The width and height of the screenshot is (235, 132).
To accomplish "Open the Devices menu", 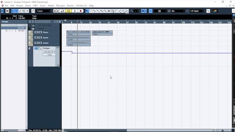I will pyautogui.click(x=70, y=6).
